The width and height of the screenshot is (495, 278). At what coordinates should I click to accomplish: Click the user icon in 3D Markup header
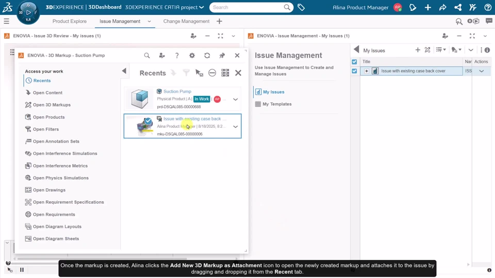(x=162, y=56)
